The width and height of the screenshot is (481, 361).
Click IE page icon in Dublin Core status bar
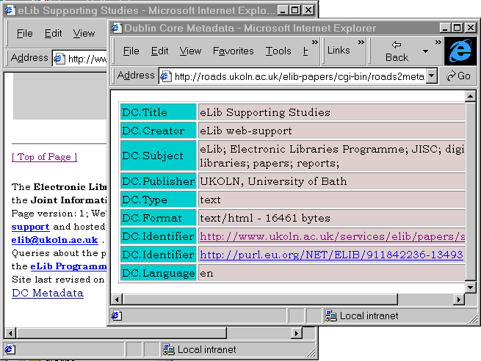(116, 316)
